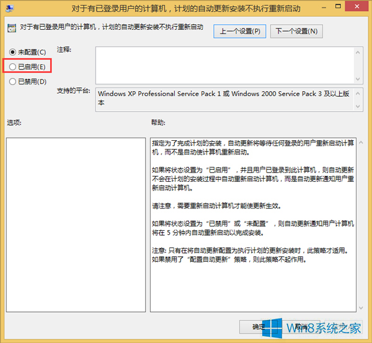Click the 选项: label
The width and height of the screenshot is (372, 343).
click(x=14, y=123)
